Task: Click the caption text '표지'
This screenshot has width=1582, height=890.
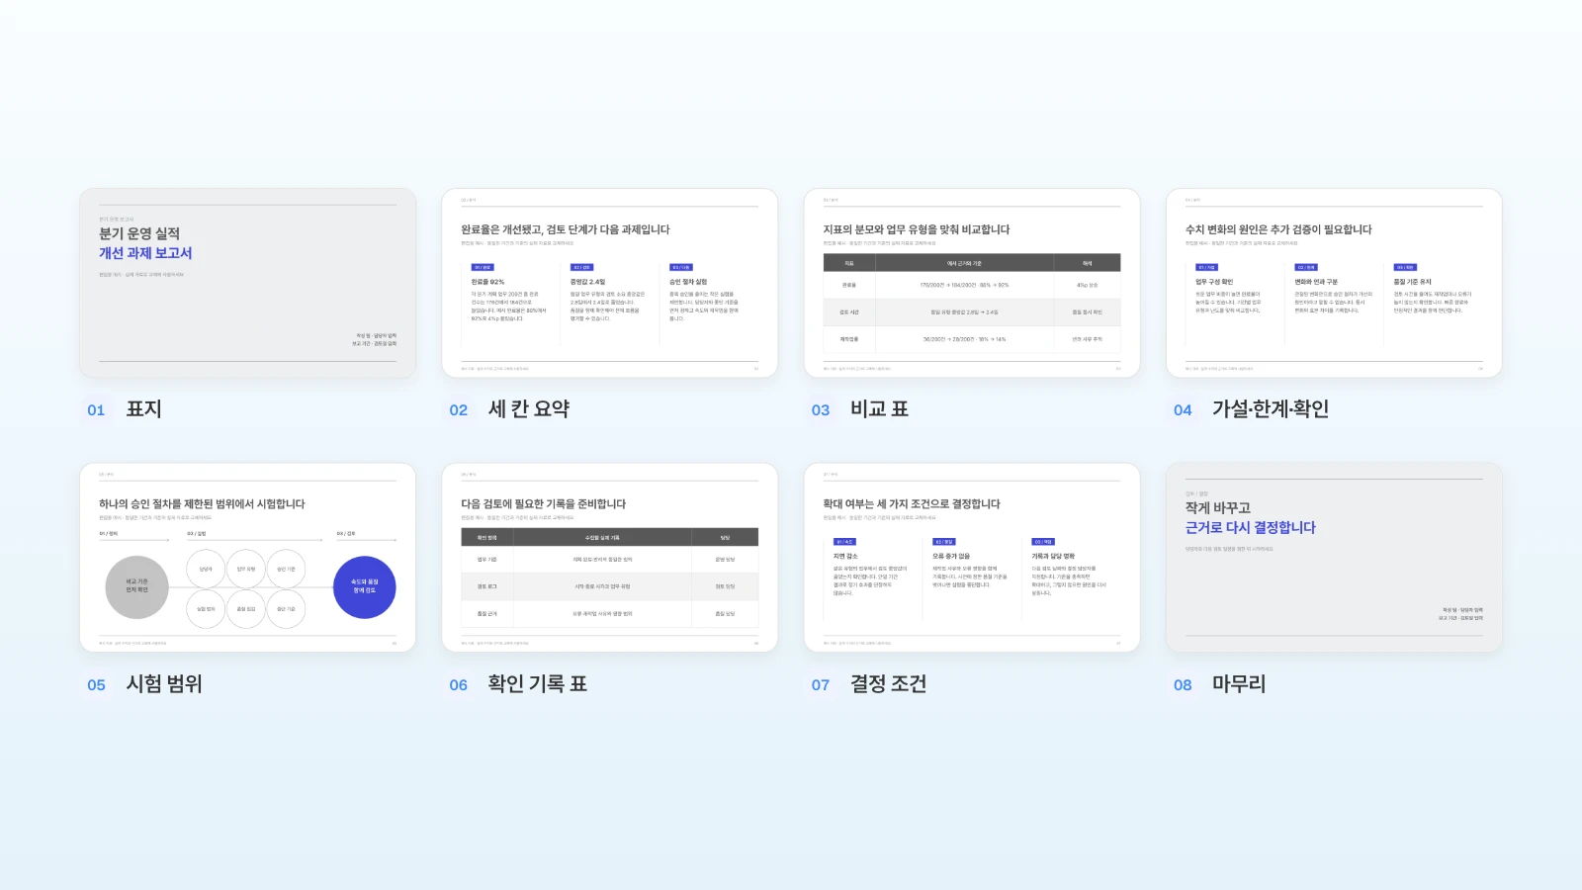Action: 143,409
